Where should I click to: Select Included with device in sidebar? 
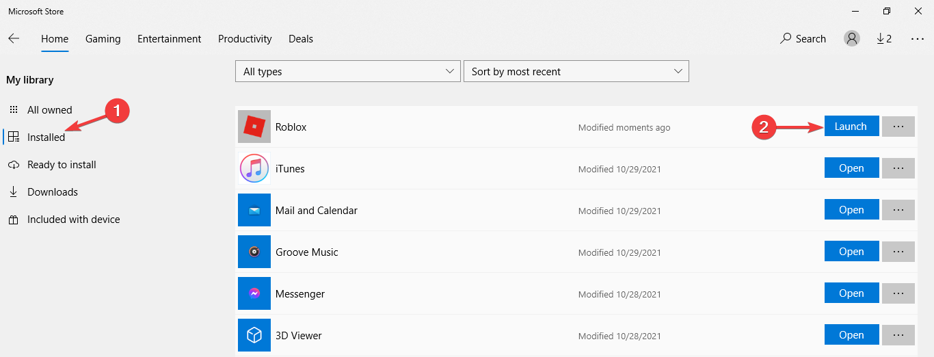pyautogui.click(x=73, y=220)
